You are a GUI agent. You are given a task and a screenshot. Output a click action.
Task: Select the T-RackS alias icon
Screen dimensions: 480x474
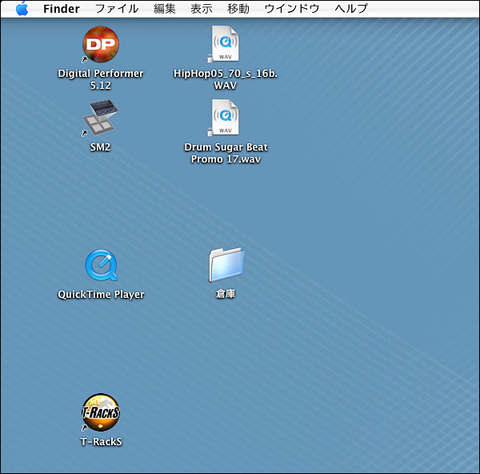101,412
